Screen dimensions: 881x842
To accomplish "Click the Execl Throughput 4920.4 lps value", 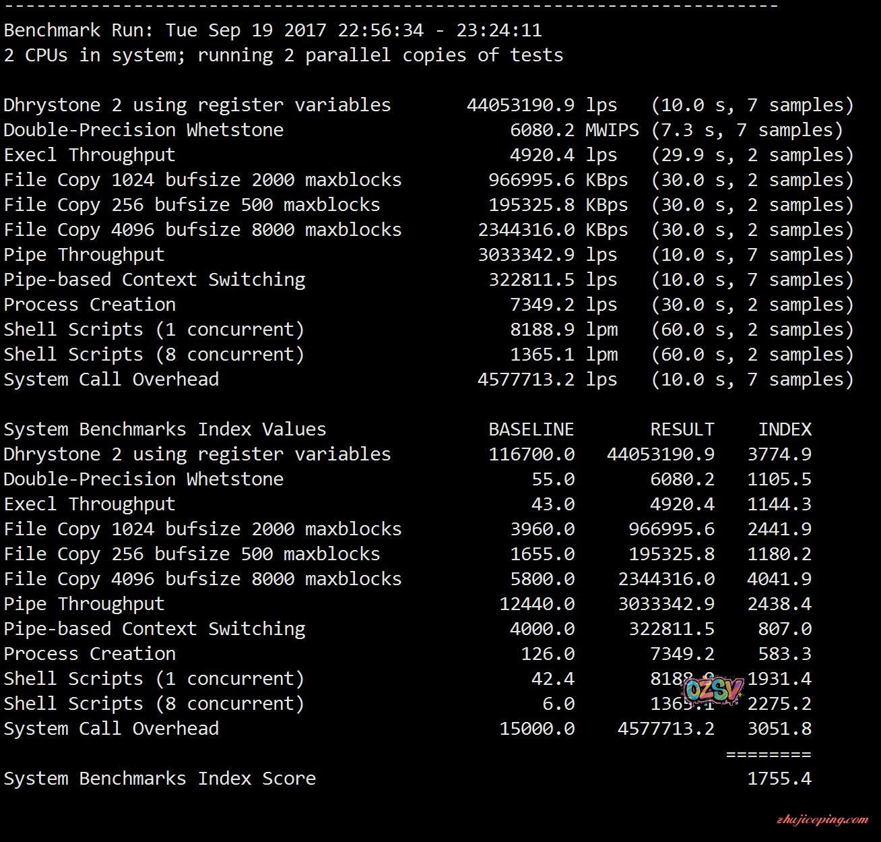I will [542, 155].
